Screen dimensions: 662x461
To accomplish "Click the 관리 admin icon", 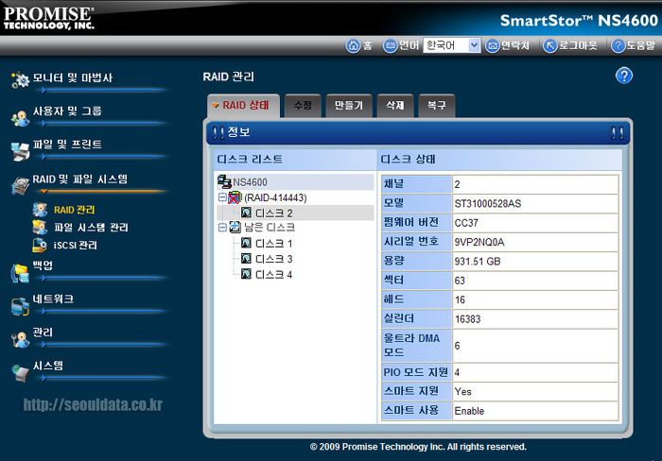I will 20,340.
